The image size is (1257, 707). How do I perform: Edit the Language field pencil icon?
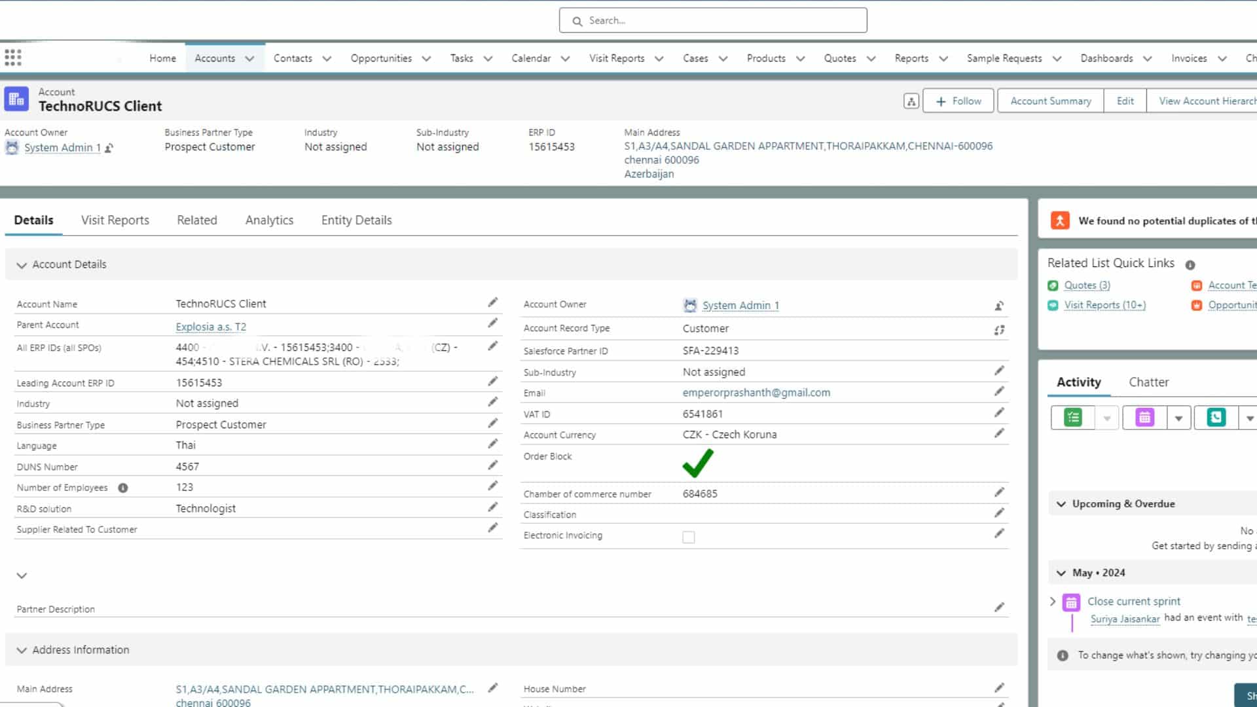tap(492, 444)
